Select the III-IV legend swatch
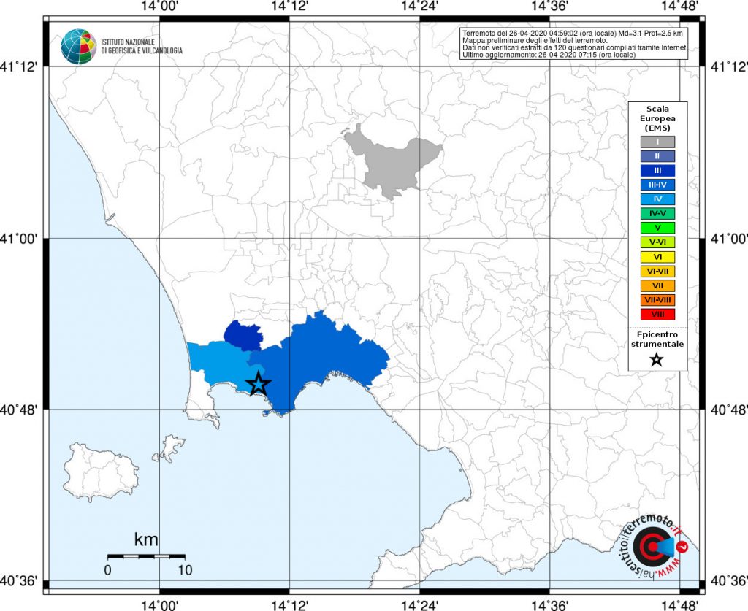 pyautogui.click(x=658, y=185)
